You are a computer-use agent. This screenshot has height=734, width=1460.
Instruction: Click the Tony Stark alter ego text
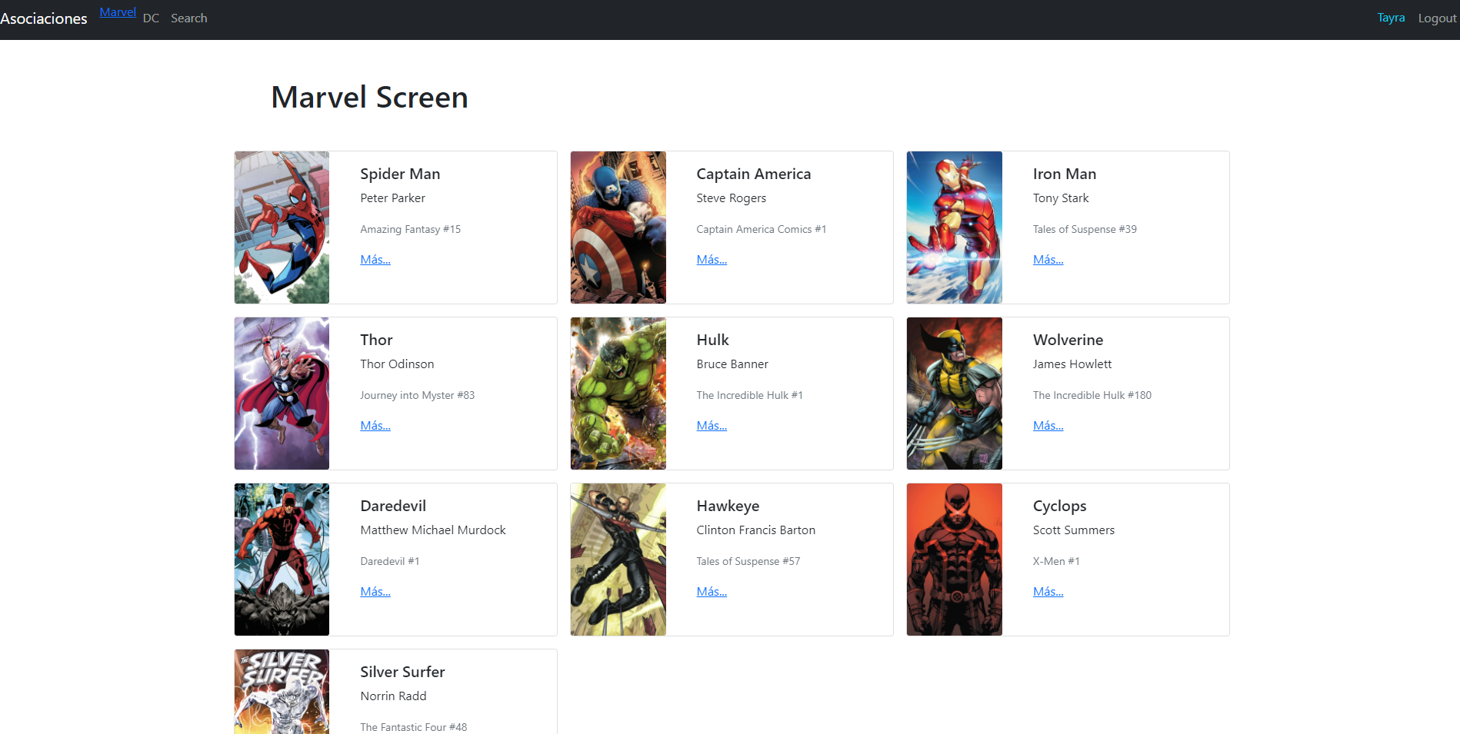[1061, 198]
